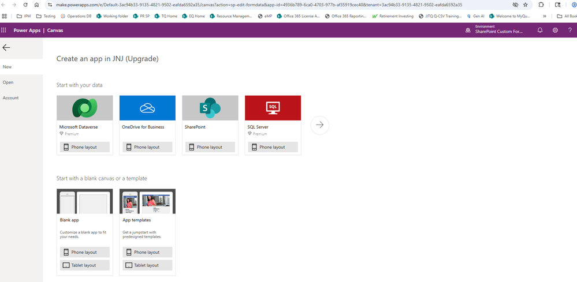Open the eMP bookmark

(265, 16)
